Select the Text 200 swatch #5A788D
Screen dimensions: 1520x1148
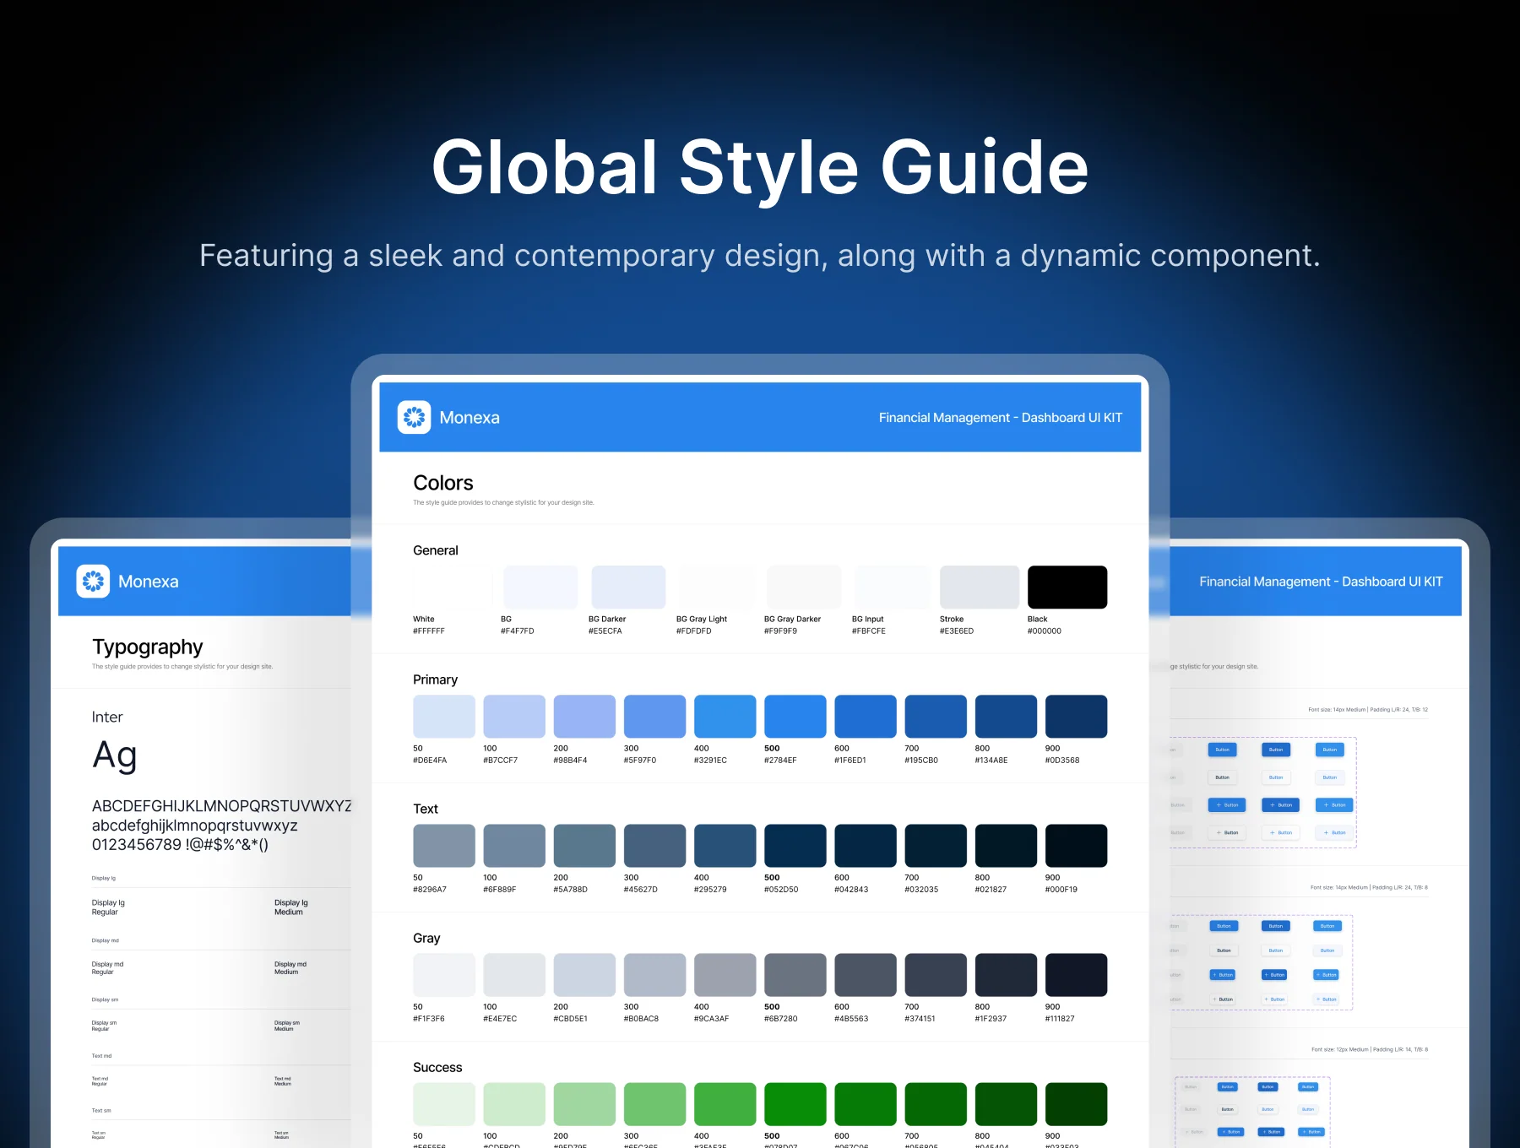pyautogui.click(x=584, y=846)
